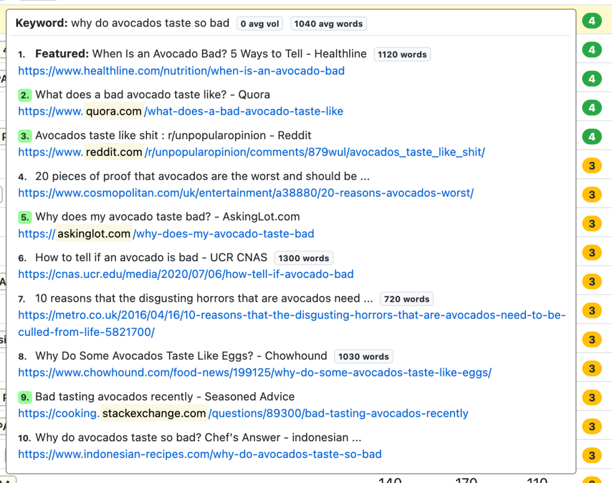Open the Chowhound avocados taste like eggs link
The width and height of the screenshot is (612, 483).
(x=255, y=372)
